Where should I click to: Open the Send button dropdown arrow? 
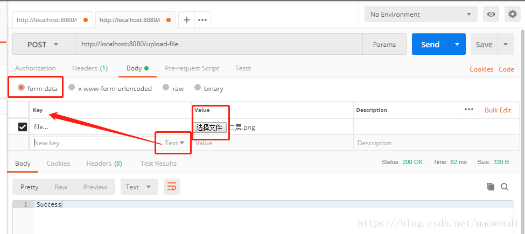tap(457, 45)
